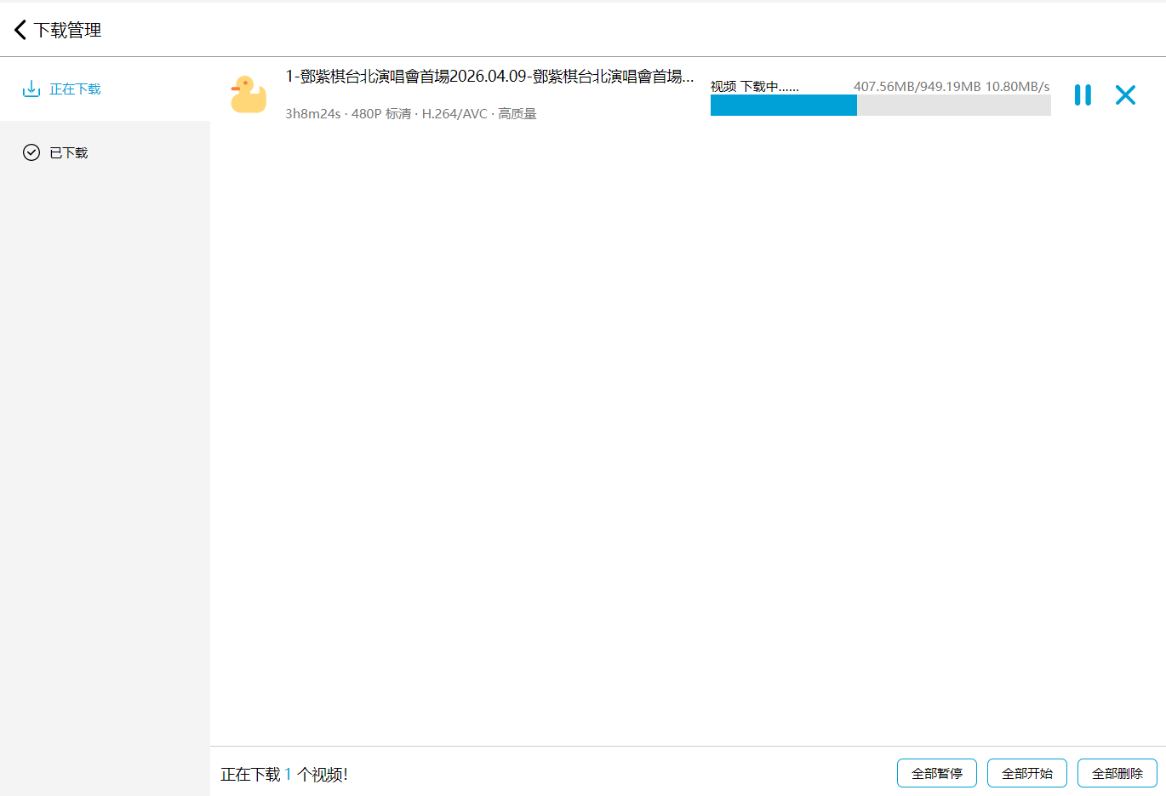Viewport: 1166px width, 796px height.
Task: Click the 正在下载 1 个视频 footer text
Action: coord(284,774)
